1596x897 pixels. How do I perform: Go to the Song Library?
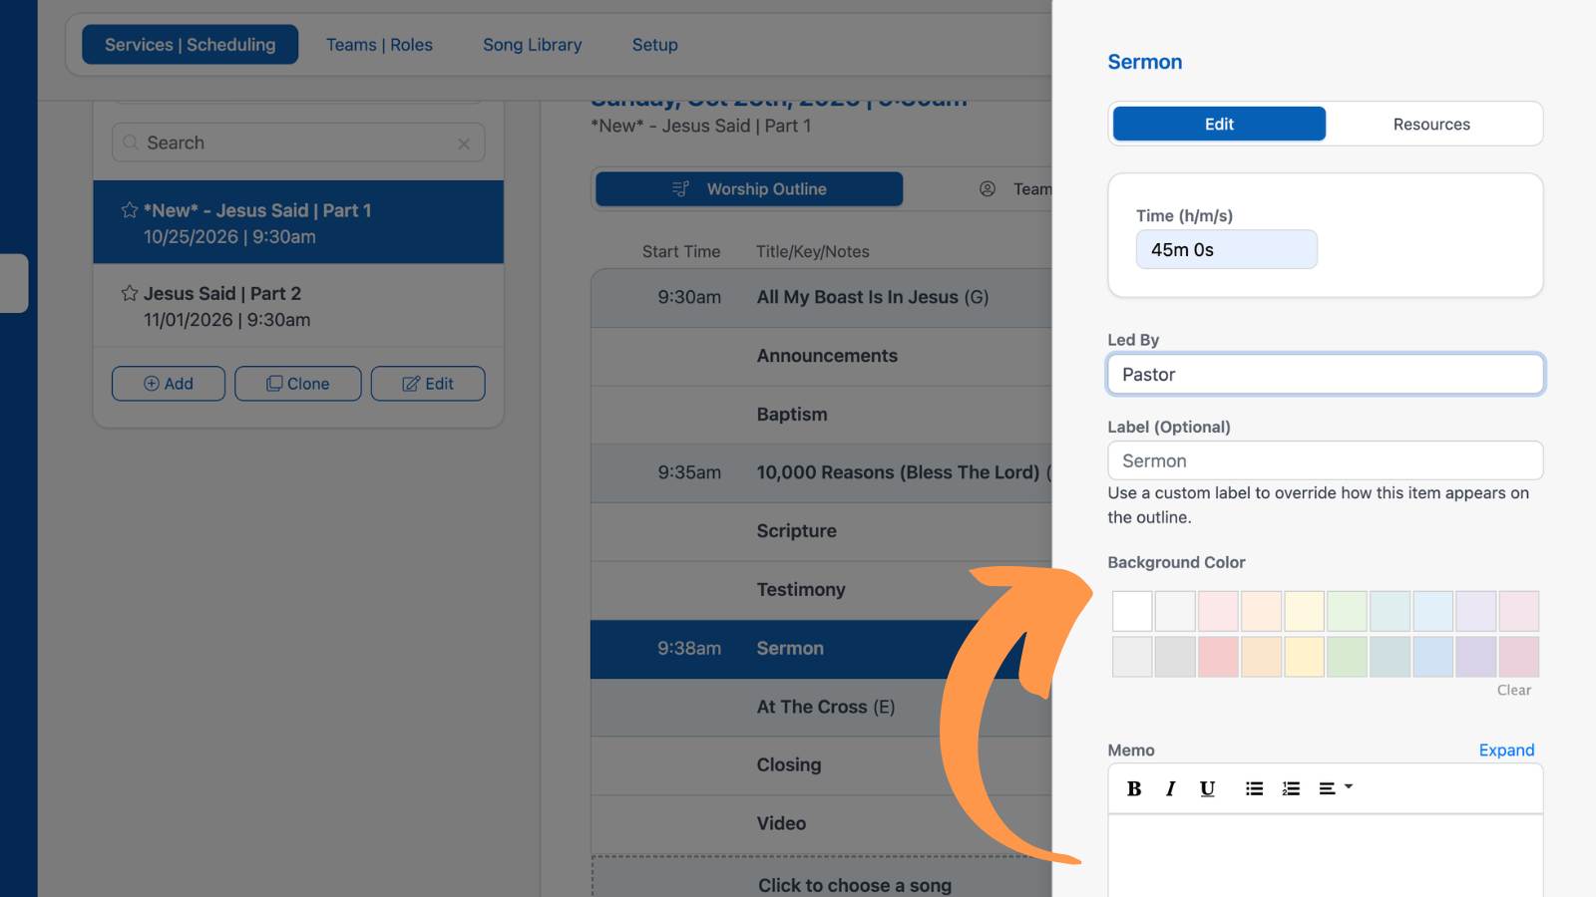pos(533,45)
